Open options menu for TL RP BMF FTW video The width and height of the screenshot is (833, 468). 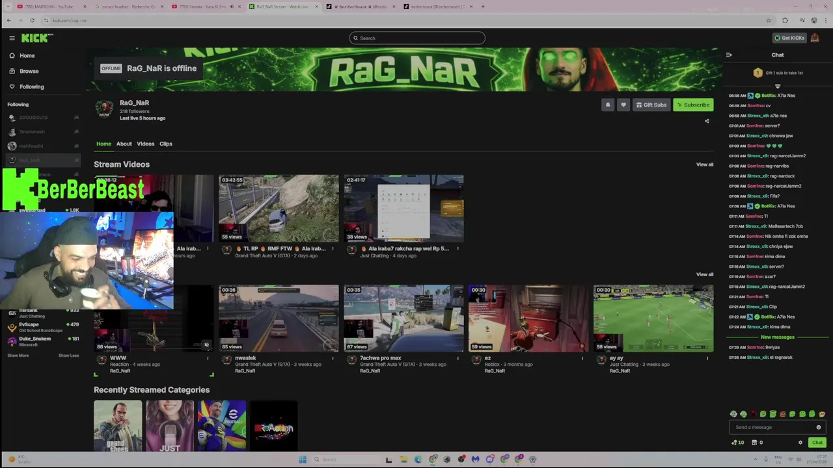pyautogui.click(x=333, y=248)
